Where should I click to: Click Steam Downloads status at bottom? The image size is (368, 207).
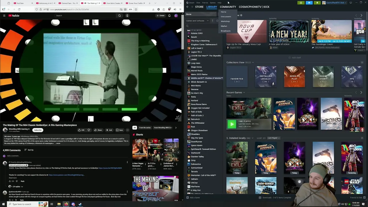pyautogui.click(x=275, y=198)
